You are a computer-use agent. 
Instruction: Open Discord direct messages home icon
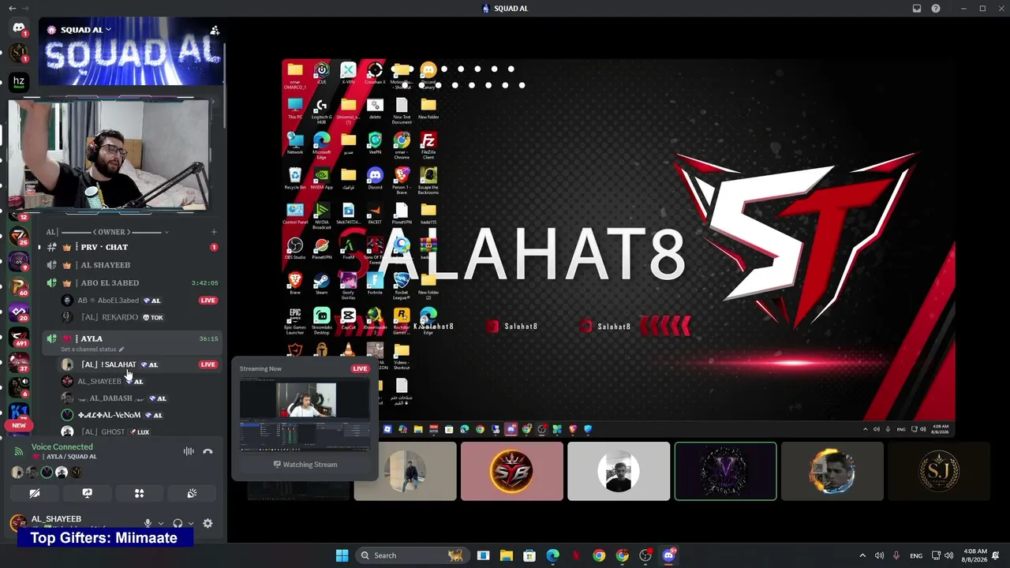pos(19,28)
